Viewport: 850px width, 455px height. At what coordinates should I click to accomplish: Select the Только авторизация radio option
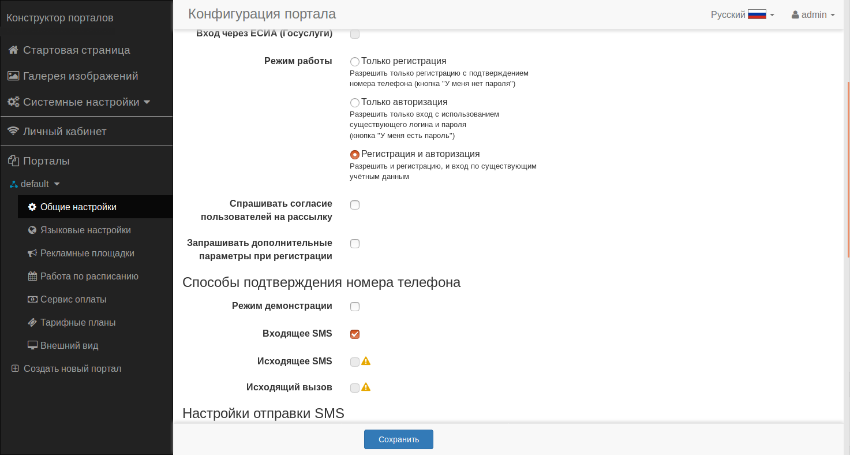point(355,103)
